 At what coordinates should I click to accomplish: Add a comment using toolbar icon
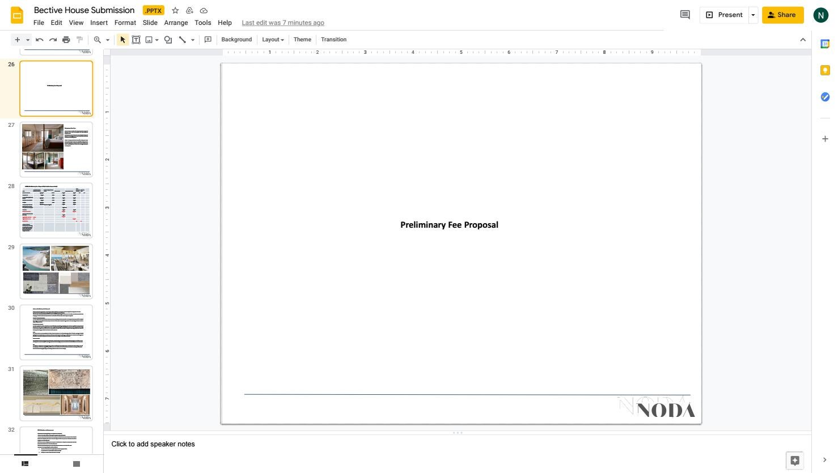pos(208,40)
